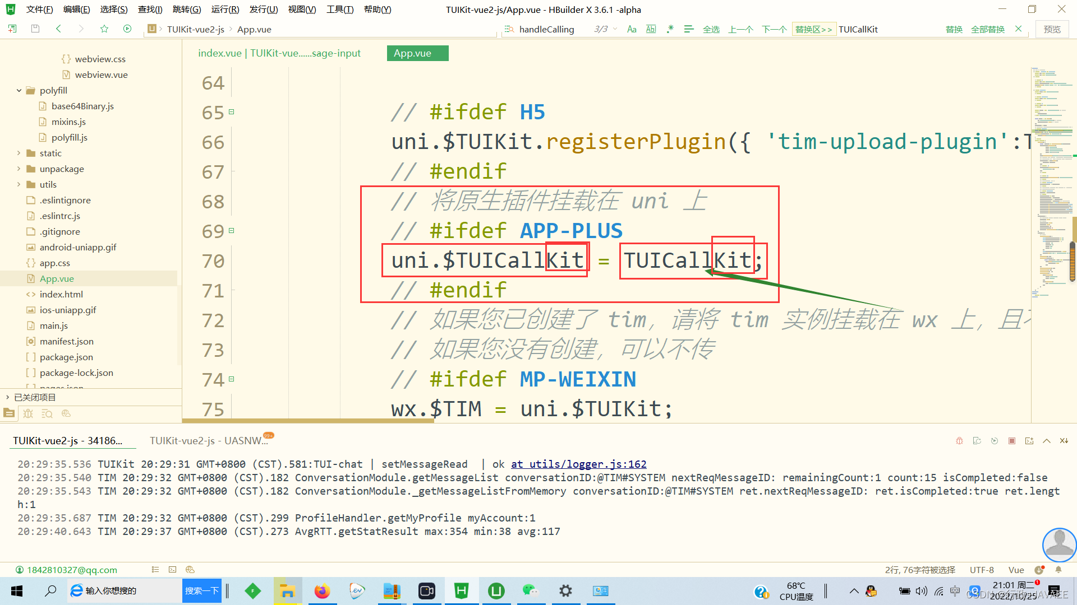
Task: Open the debug bug panel icon in sidebar
Action: click(28, 413)
